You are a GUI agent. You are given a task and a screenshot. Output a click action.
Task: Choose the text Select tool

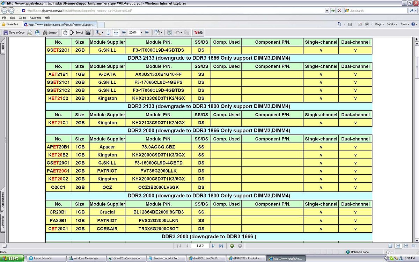(x=76, y=32)
